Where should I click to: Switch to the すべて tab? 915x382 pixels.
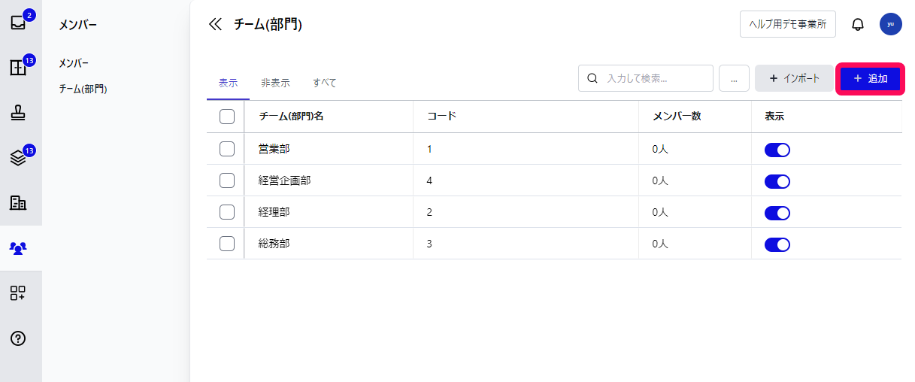(x=325, y=83)
